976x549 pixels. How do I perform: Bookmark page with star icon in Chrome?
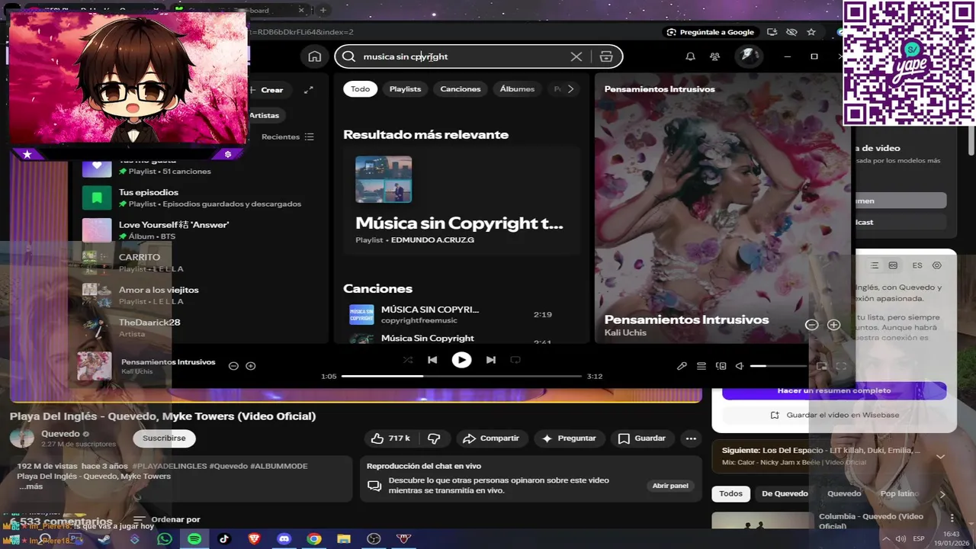[x=811, y=32]
